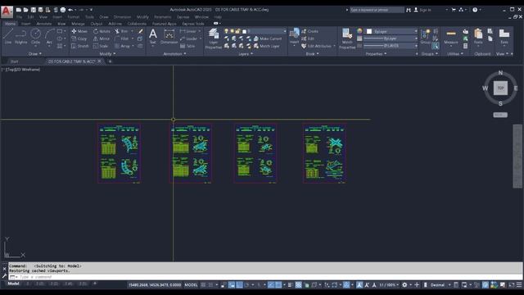Toggle snap mode in status bar

click(x=210, y=285)
